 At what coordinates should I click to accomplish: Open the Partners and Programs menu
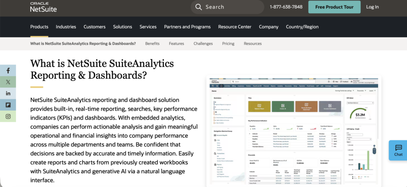pos(188,27)
